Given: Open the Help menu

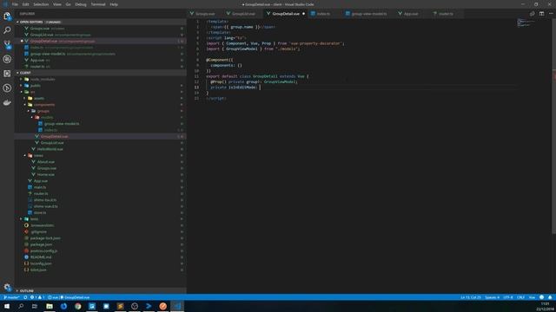Looking at the screenshot, I should point(114,4).
